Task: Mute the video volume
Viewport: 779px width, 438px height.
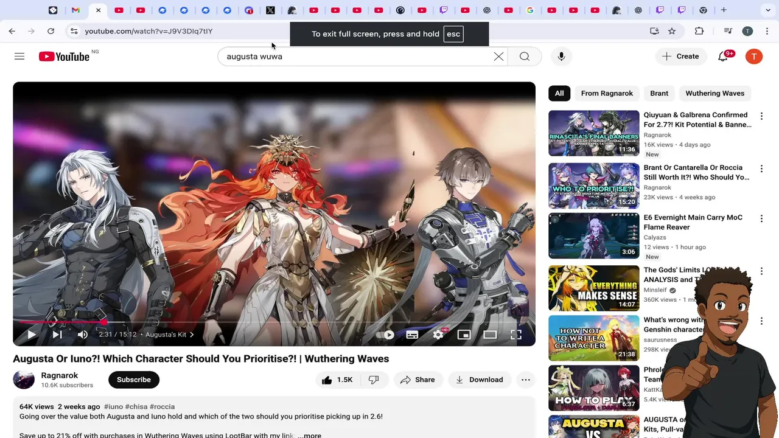Action: [x=83, y=335]
